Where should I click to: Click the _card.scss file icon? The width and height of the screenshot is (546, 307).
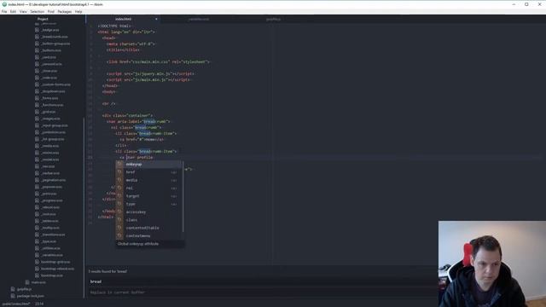37,57
